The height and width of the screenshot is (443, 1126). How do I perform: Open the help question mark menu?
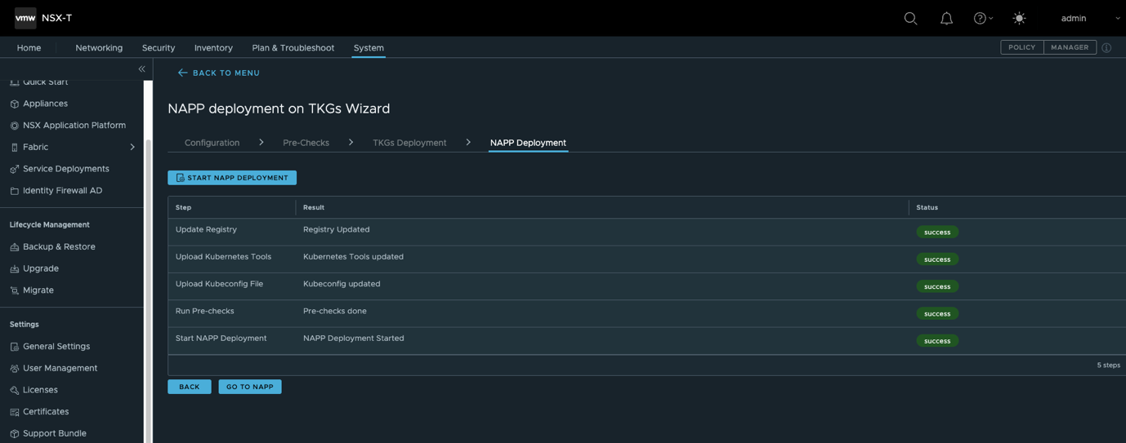click(x=983, y=18)
